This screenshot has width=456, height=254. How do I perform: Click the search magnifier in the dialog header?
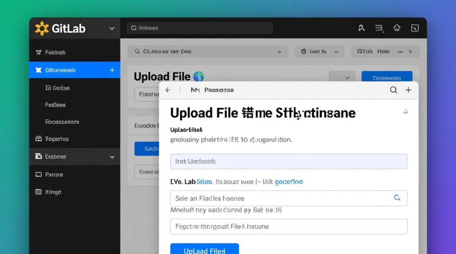click(x=394, y=90)
